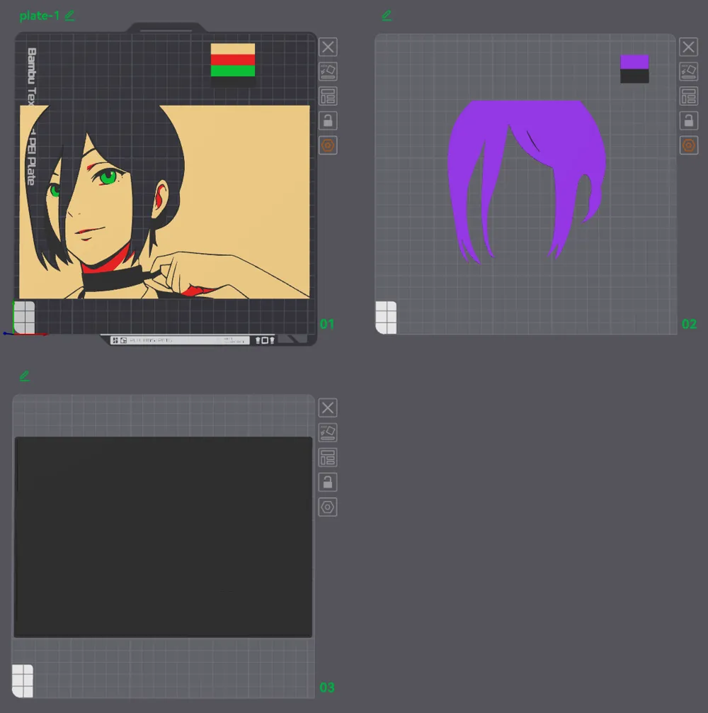
Task: Rename plate 02 using its pencil icon
Action: point(387,15)
